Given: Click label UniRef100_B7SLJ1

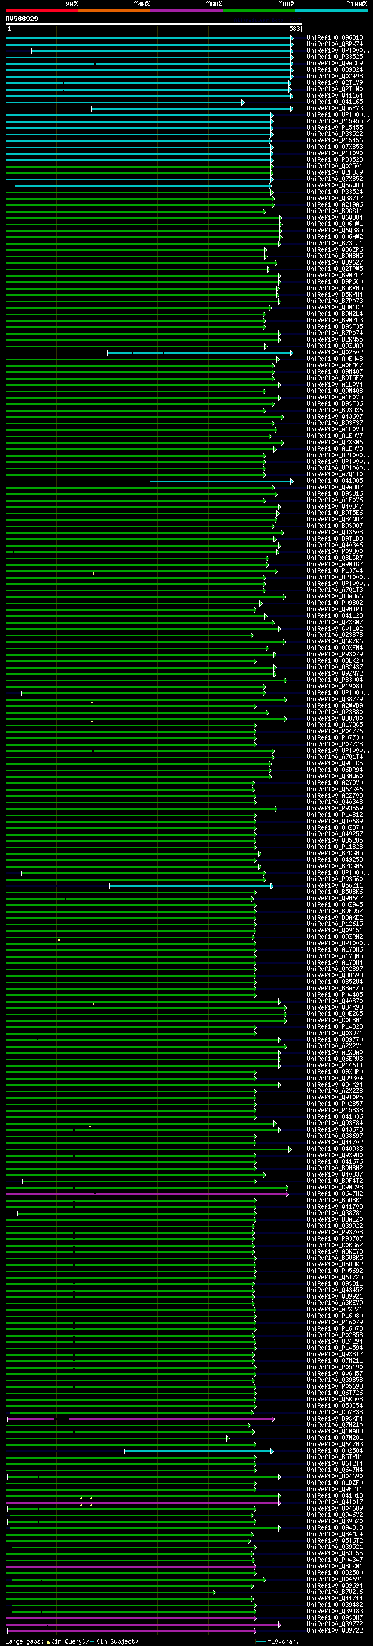Looking at the screenshot, I should pyautogui.click(x=335, y=243).
